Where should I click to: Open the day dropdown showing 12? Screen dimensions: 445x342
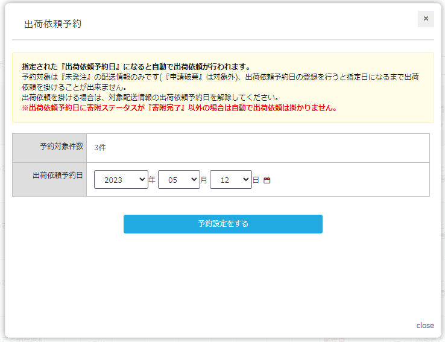[x=230, y=180]
